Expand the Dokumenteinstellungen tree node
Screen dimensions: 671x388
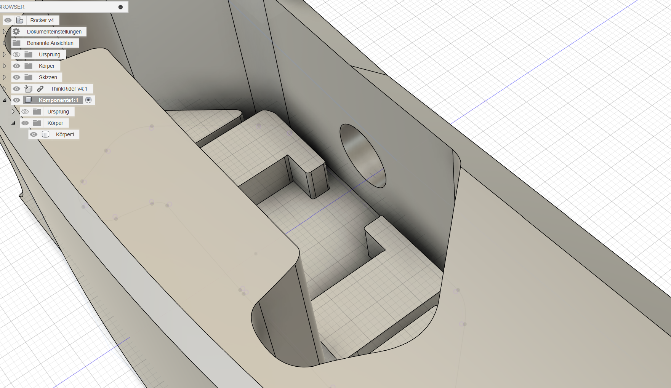pos(5,32)
